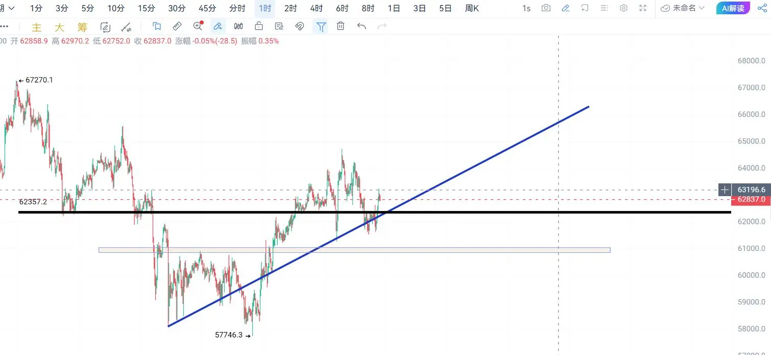
Task: Switch to the 3分 timeframe
Action: [x=62, y=8]
